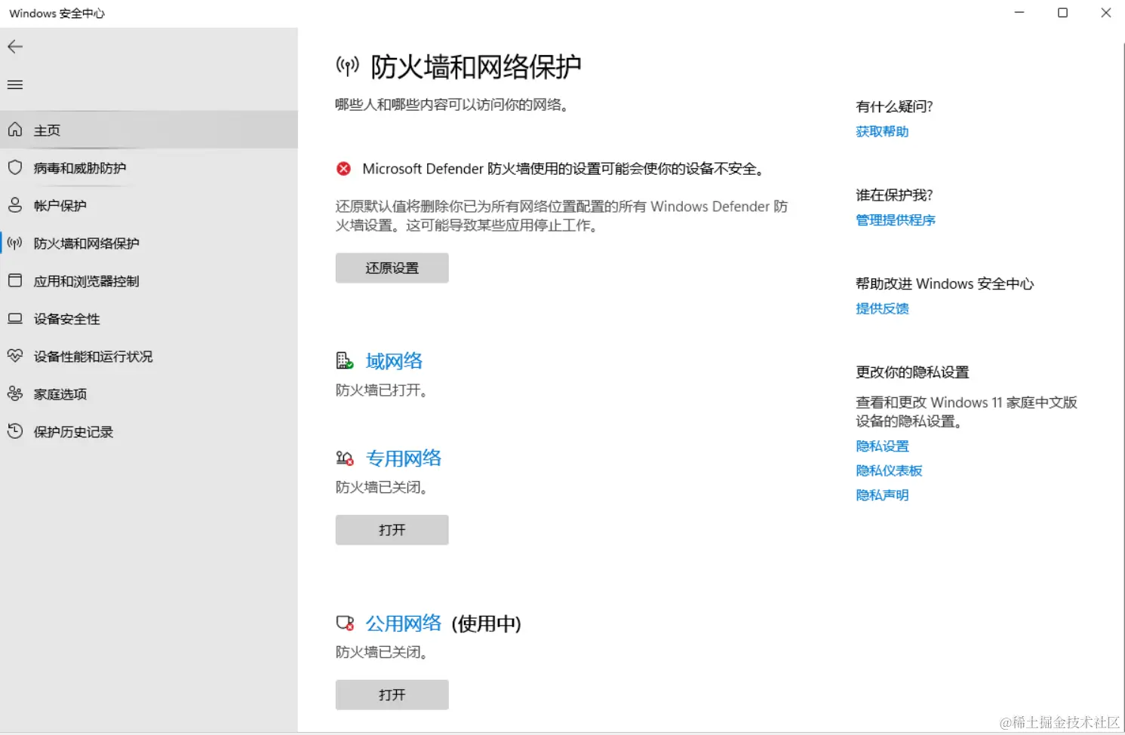Image resolution: width=1125 pixels, height=735 pixels.
Task: Click the person icon for 帐户保护
Action: pyautogui.click(x=15, y=205)
